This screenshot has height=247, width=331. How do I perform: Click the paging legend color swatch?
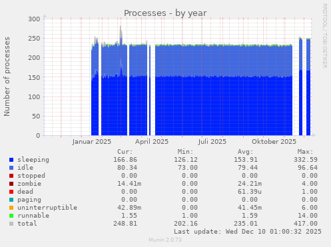click(x=11, y=200)
